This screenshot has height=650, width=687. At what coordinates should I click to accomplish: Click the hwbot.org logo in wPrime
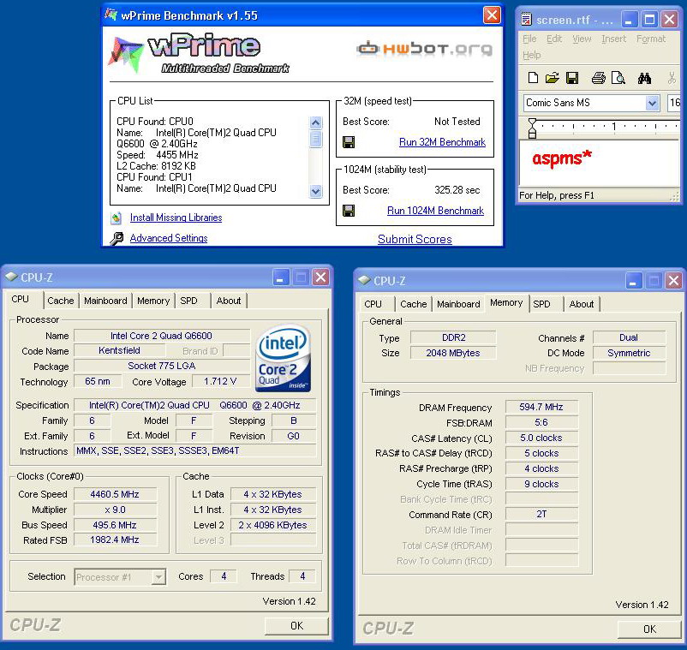424,48
